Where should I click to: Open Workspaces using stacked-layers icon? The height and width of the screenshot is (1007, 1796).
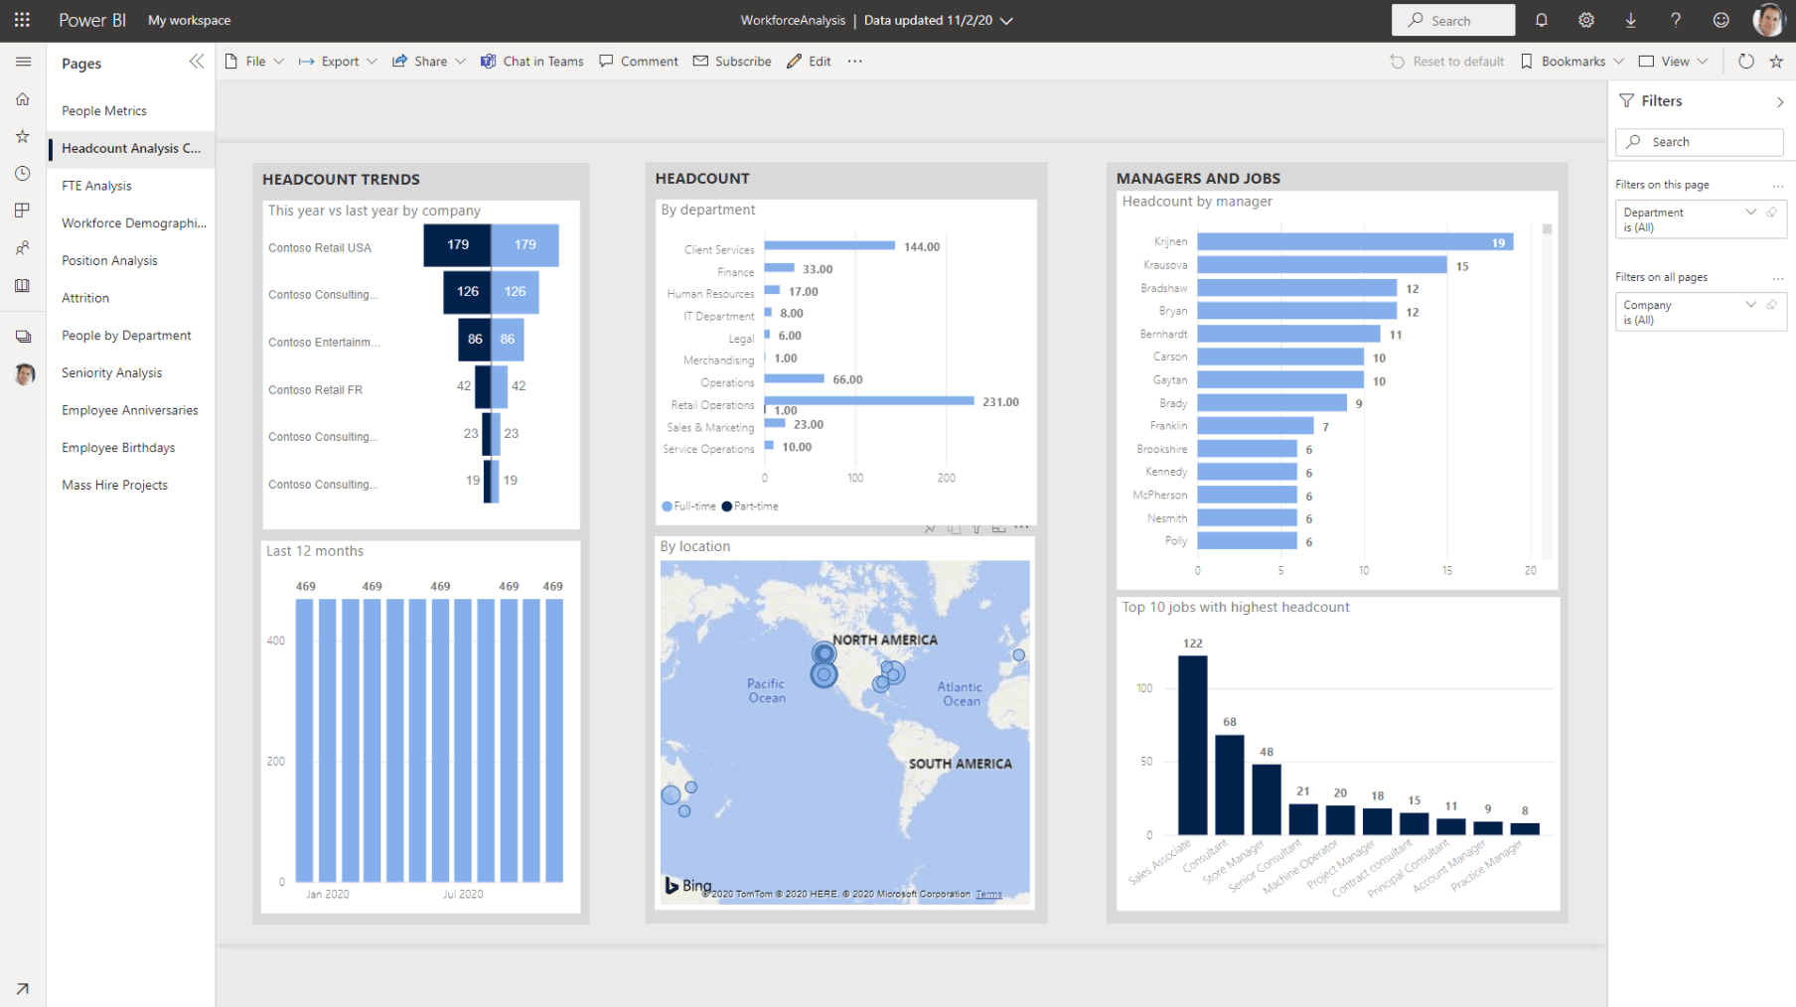[22, 336]
